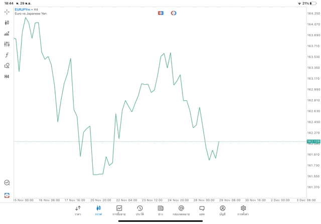This screenshot has width=321, height=224.
Task: Open the แชท chat tab
Action: point(202,210)
